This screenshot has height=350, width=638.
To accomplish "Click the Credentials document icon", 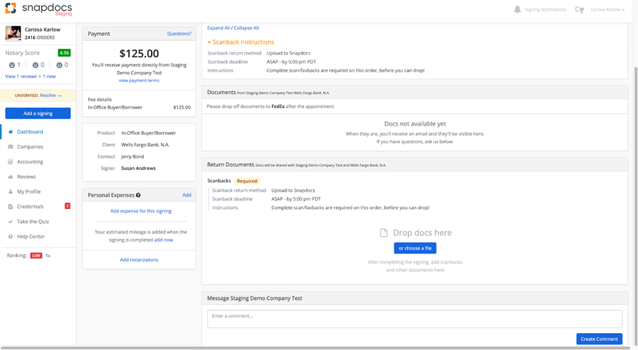I will (11, 207).
